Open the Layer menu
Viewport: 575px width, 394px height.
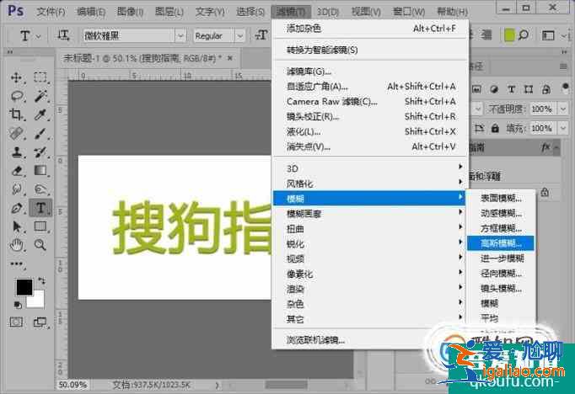(169, 12)
